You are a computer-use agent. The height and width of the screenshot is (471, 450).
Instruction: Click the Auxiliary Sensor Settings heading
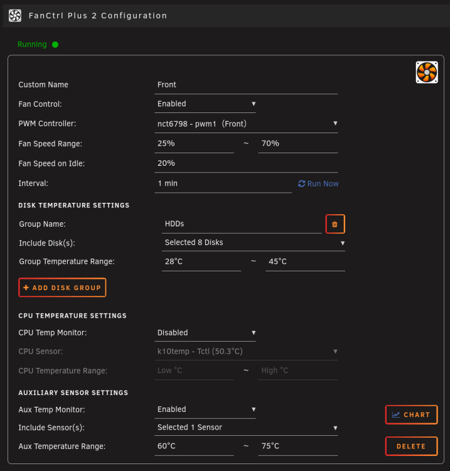(73, 393)
